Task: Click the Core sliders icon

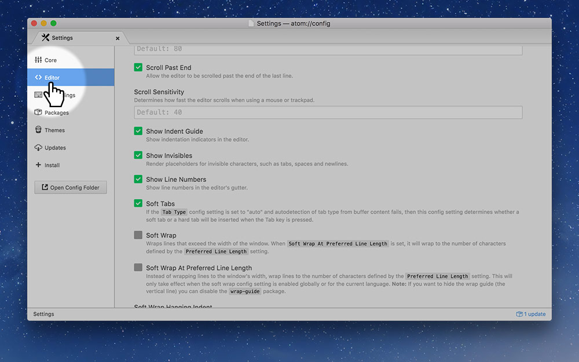Action: [x=38, y=60]
